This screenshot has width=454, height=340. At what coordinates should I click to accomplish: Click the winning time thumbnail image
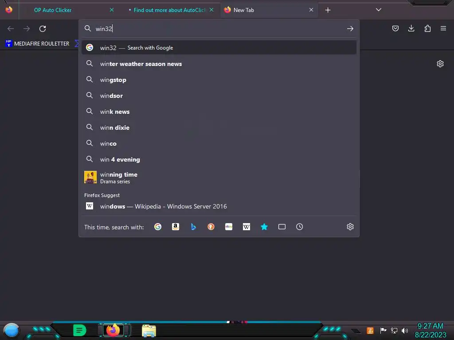(90, 177)
